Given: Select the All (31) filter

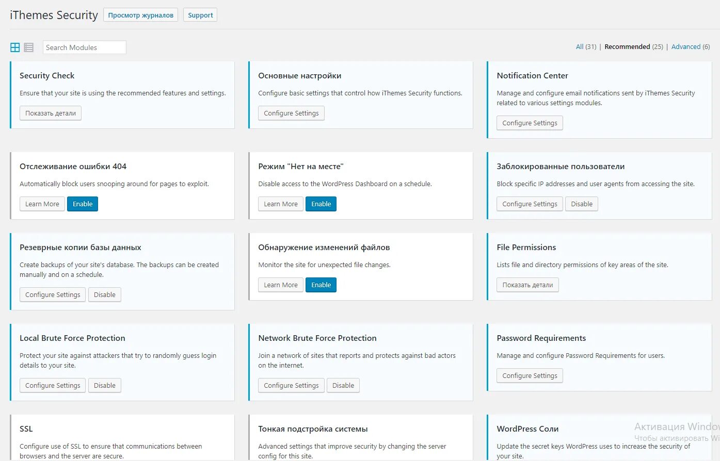Looking at the screenshot, I should pos(586,46).
